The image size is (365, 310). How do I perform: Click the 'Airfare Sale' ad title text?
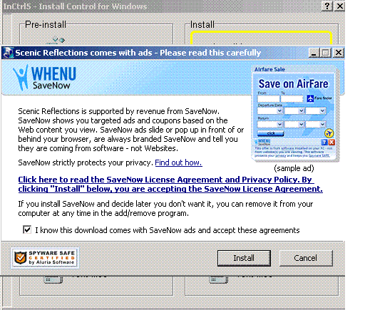click(x=269, y=69)
